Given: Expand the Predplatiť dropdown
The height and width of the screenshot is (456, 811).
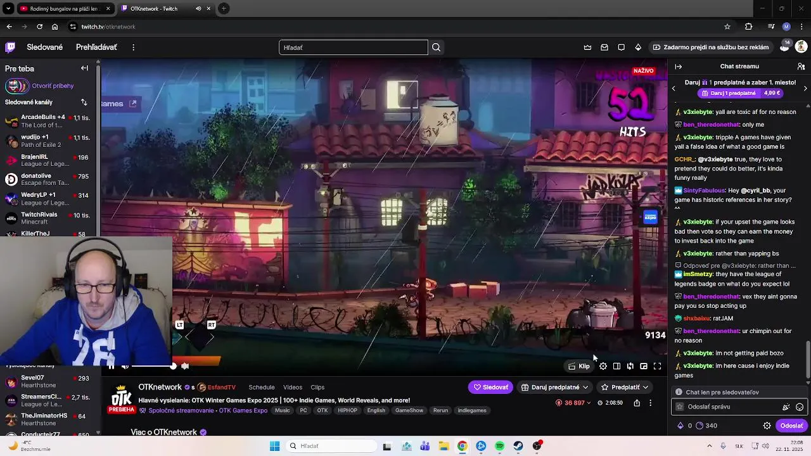Looking at the screenshot, I should click(x=625, y=387).
